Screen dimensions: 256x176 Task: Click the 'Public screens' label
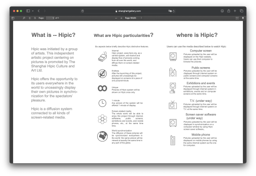coord(201,68)
